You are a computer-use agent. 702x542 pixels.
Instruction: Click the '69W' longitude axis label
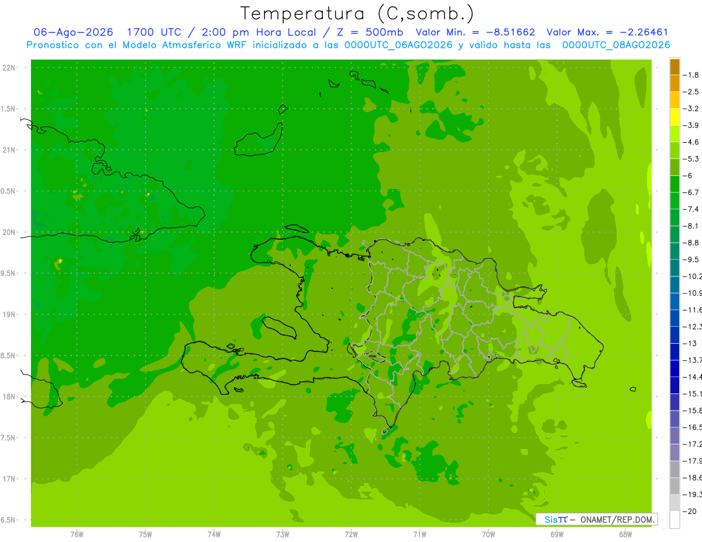pyautogui.click(x=557, y=534)
